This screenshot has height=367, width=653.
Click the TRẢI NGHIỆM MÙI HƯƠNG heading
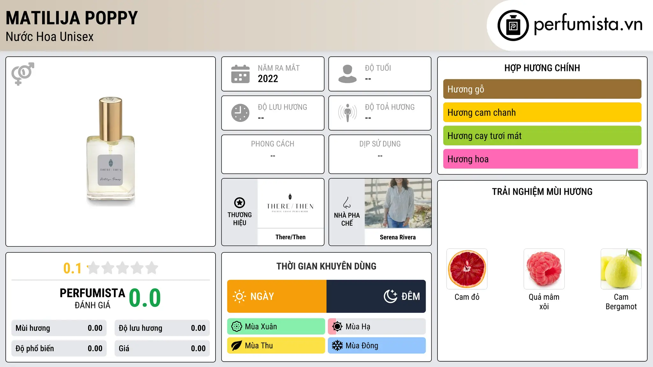(x=542, y=192)
